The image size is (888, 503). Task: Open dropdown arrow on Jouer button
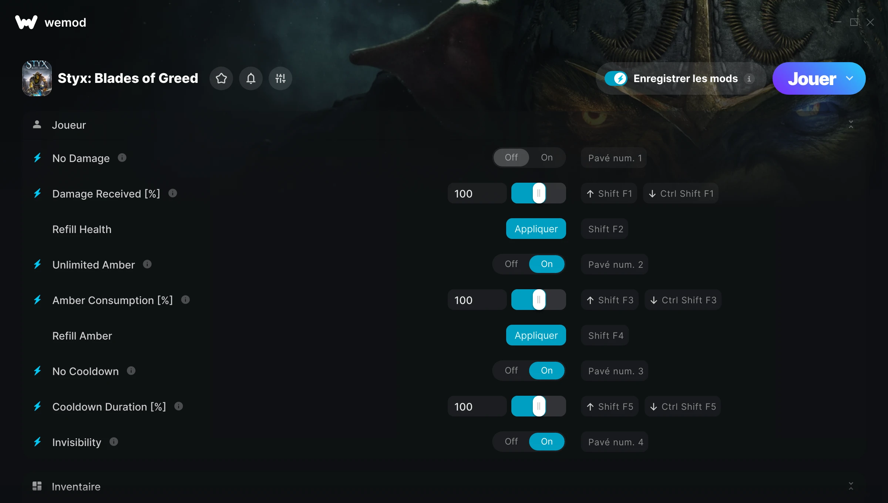pyautogui.click(x=850, y=78)
